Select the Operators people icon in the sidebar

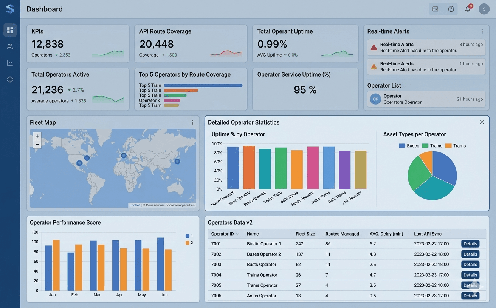(x=10, y=46)
